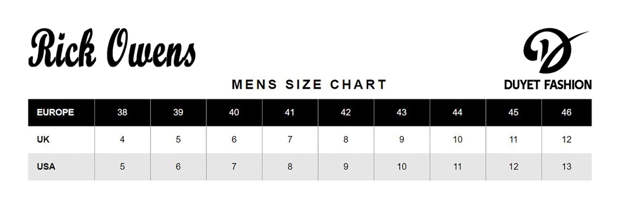Select the UK row label
Viewport: 618px width, 222px height.
pos(43,140)
